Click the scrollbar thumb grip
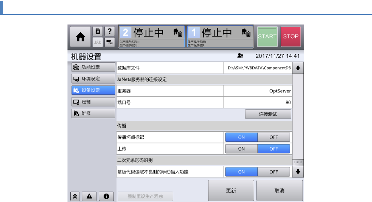The height and width of the screenshot is (202, 372). pos(298,162)
